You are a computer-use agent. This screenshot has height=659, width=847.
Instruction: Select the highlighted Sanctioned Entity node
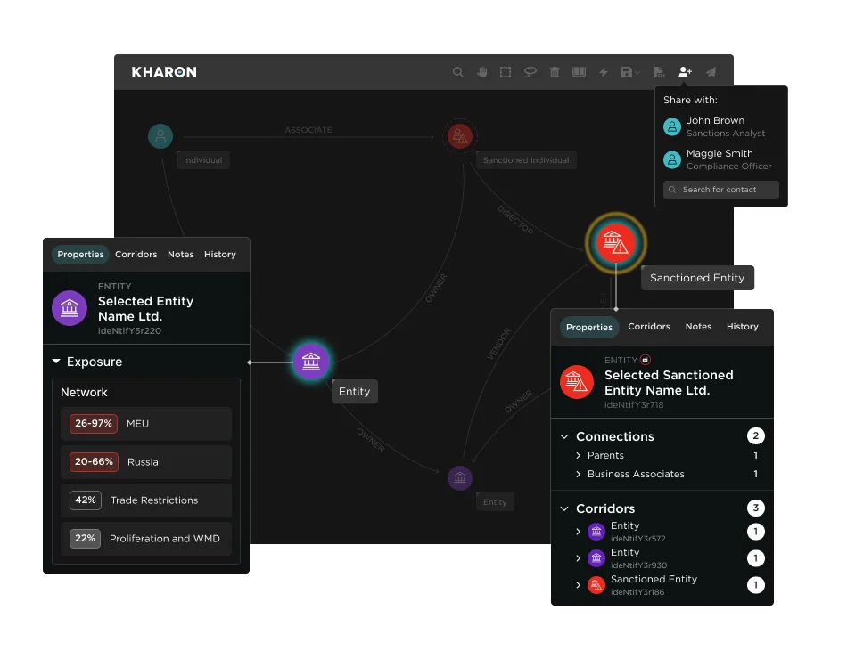615,243
